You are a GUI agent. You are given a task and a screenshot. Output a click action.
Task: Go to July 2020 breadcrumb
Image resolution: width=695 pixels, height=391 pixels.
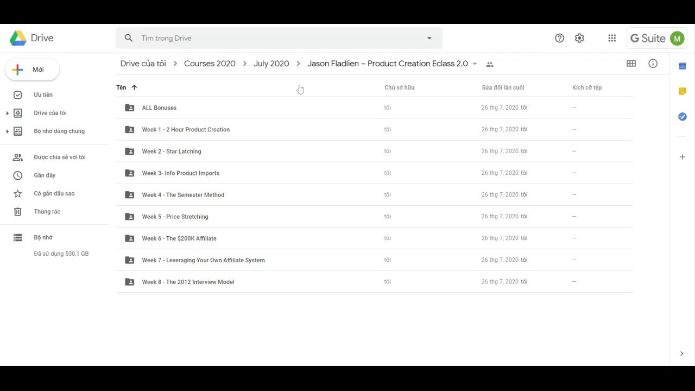pyautogui.click(x=271, y=64)
